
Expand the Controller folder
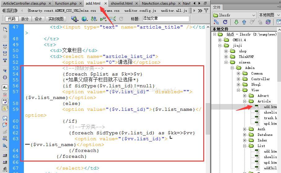(238, 79)
